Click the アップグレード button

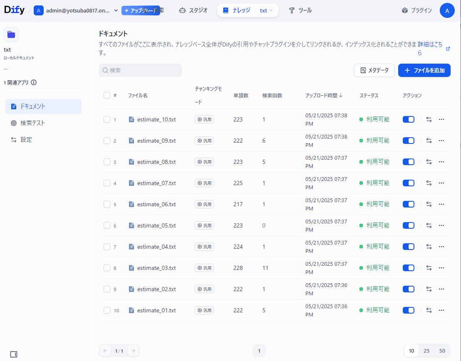(x=141, y=10)
